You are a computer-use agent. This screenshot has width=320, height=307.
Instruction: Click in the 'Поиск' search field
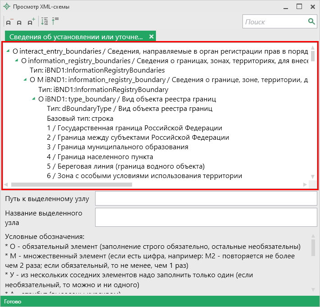[x=275, y=22]
